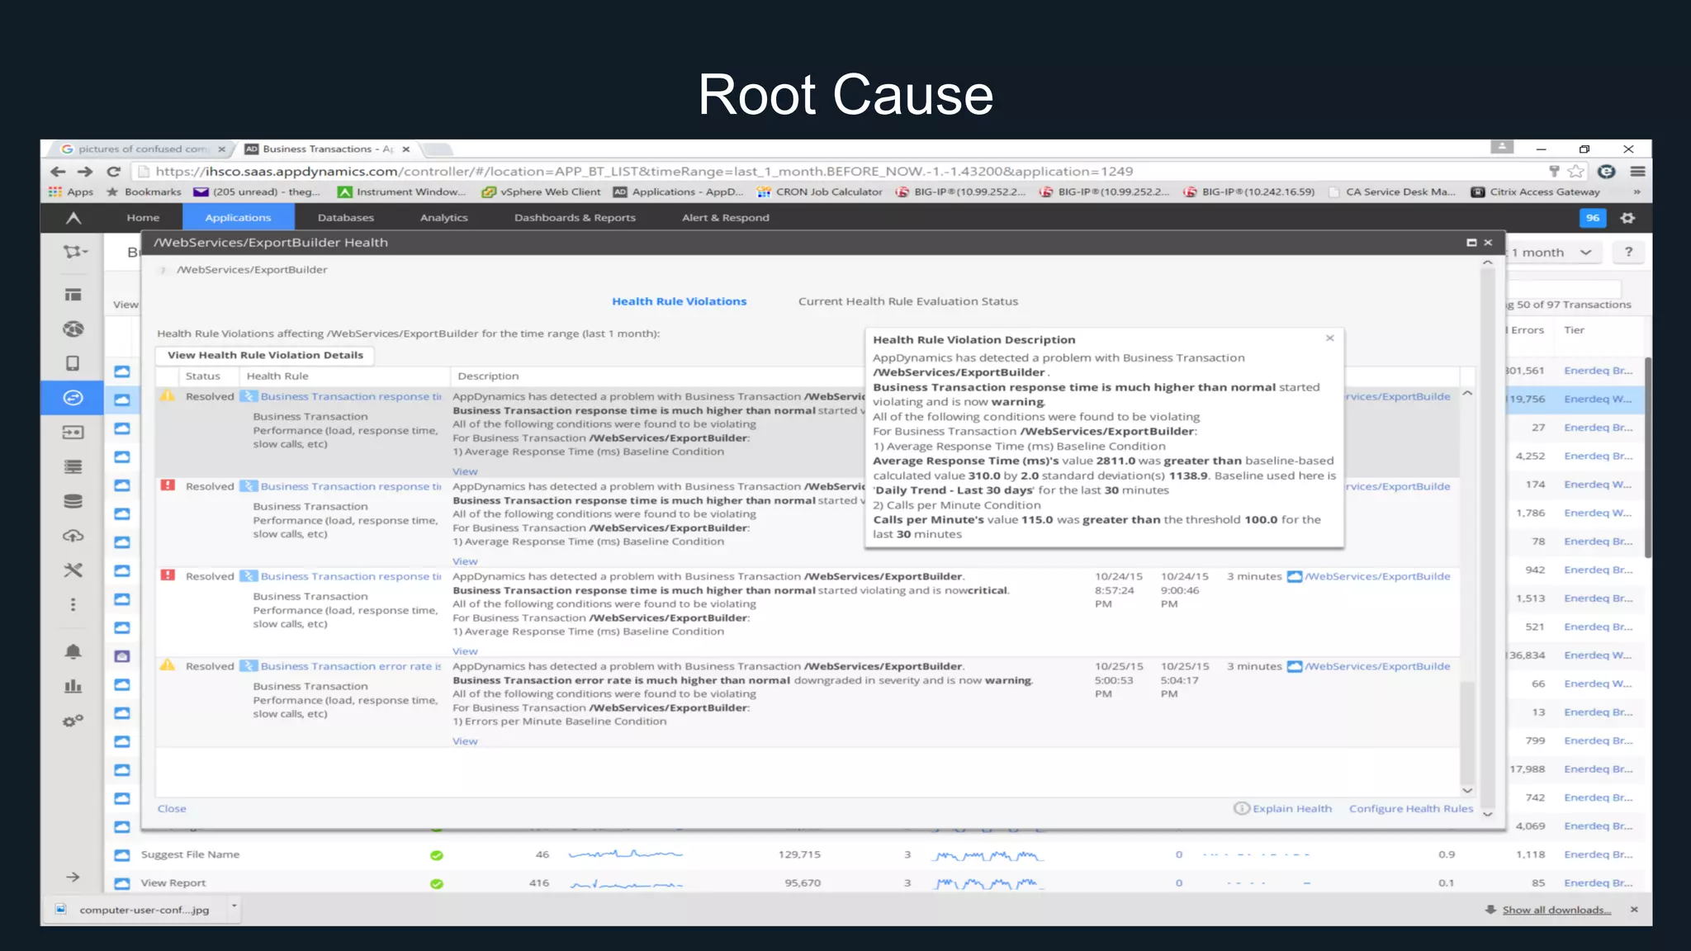1691x951 pixels.
Task: Open the configuration gears sidebar icon
Action: pos(73,721)
